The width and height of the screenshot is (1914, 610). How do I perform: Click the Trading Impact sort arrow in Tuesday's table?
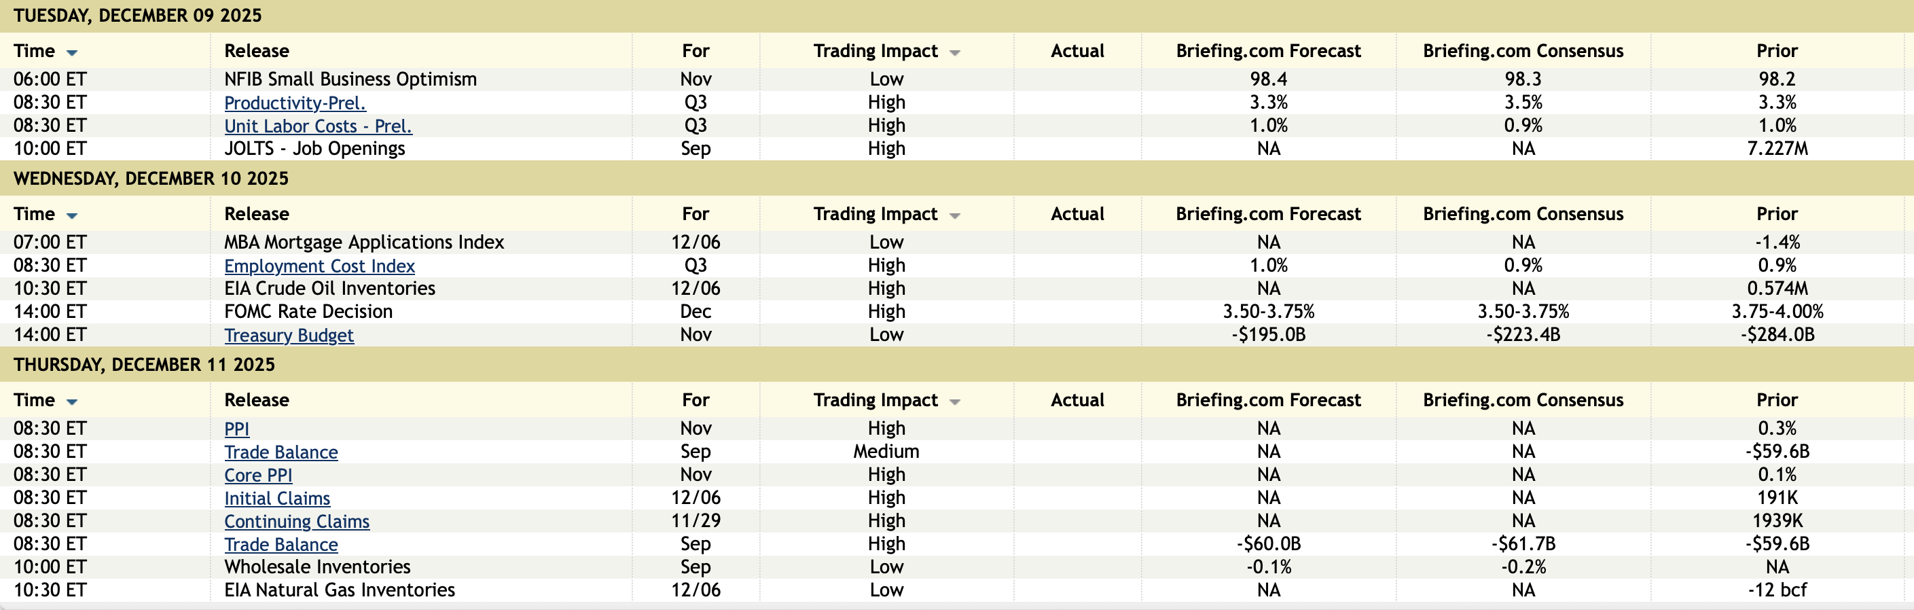[955, 53]
